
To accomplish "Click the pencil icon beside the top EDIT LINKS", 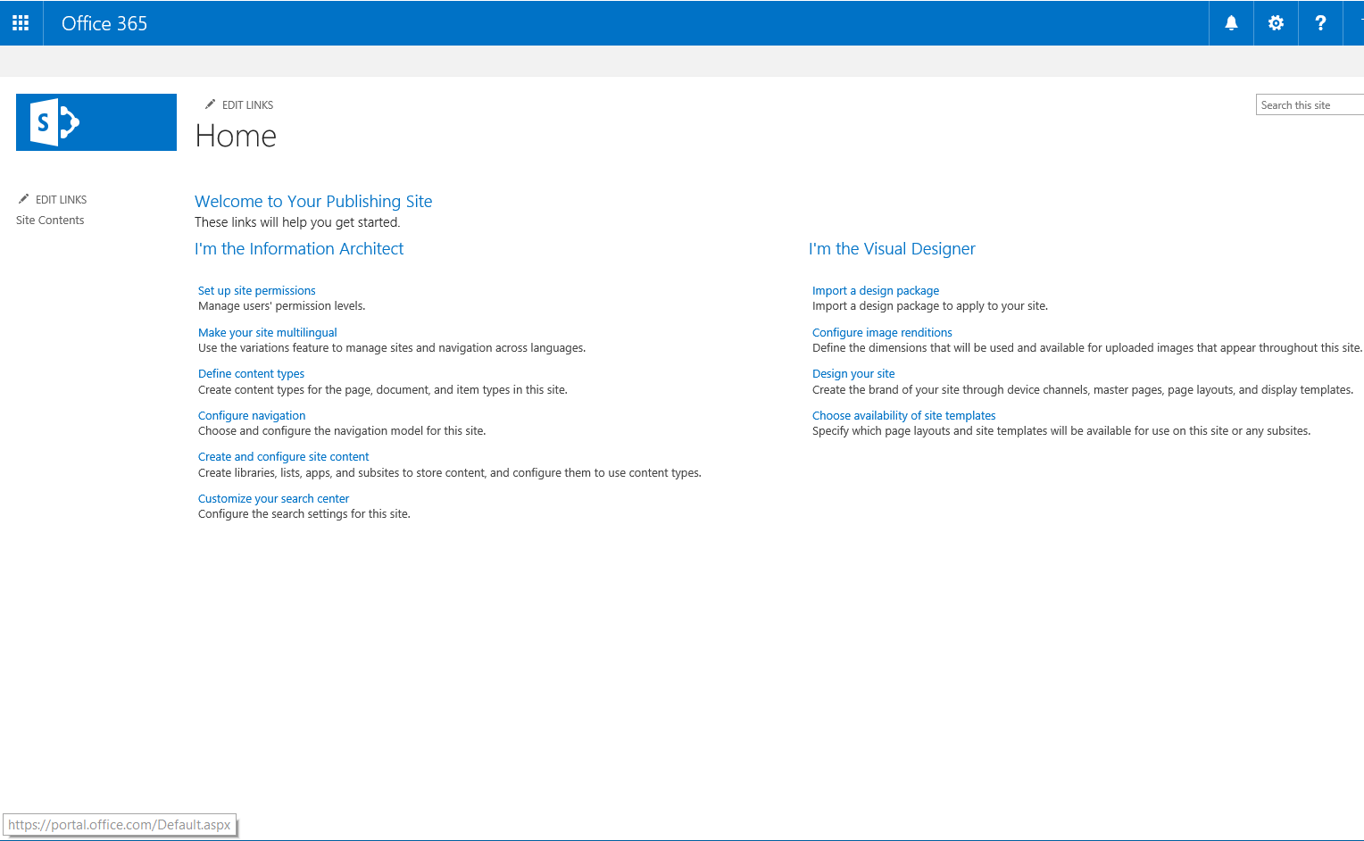I will pos(210,104).
